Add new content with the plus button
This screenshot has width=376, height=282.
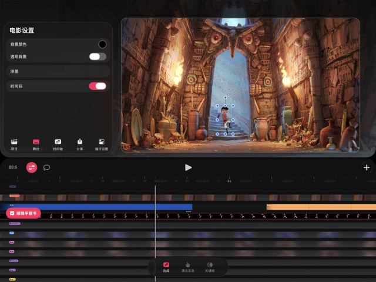(x=367, y=167)
